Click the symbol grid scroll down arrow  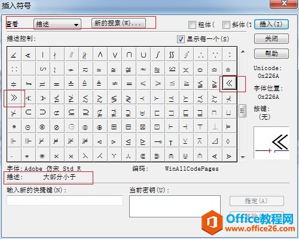point(243,158)
